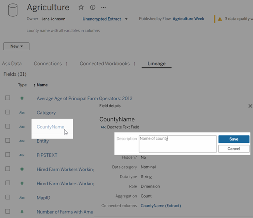Screen dimensions: 253x218
Task: Save the CountyName description
Action: pyautogui.click(x=234, y=139)
